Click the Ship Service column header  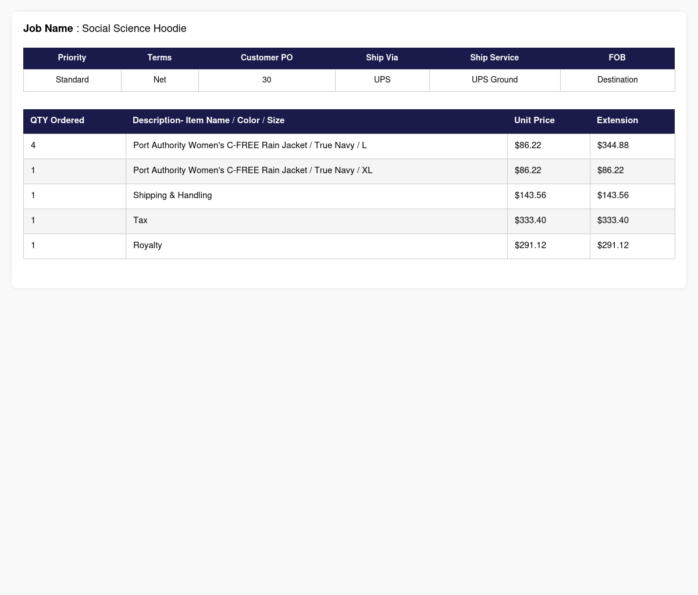point(494,58)
